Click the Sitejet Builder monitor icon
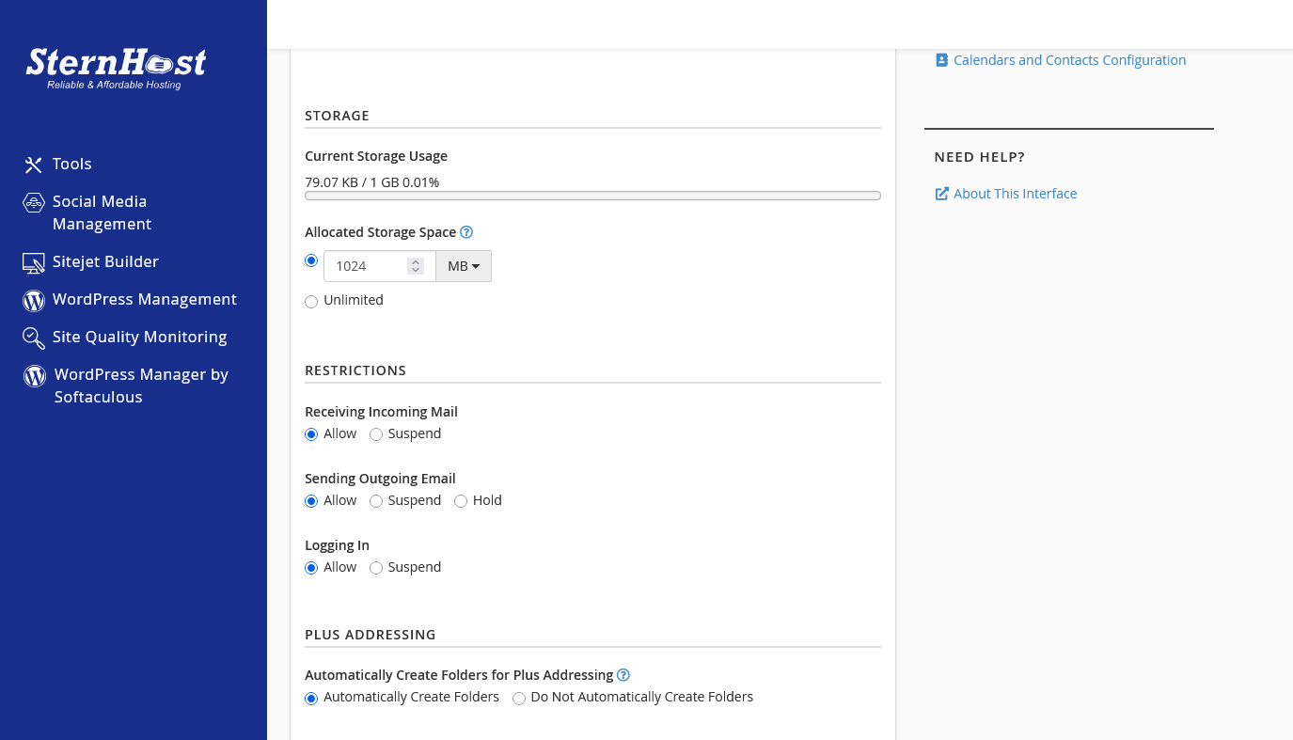This screenshot has width=1293, height=740. click(x=34, y=262)
